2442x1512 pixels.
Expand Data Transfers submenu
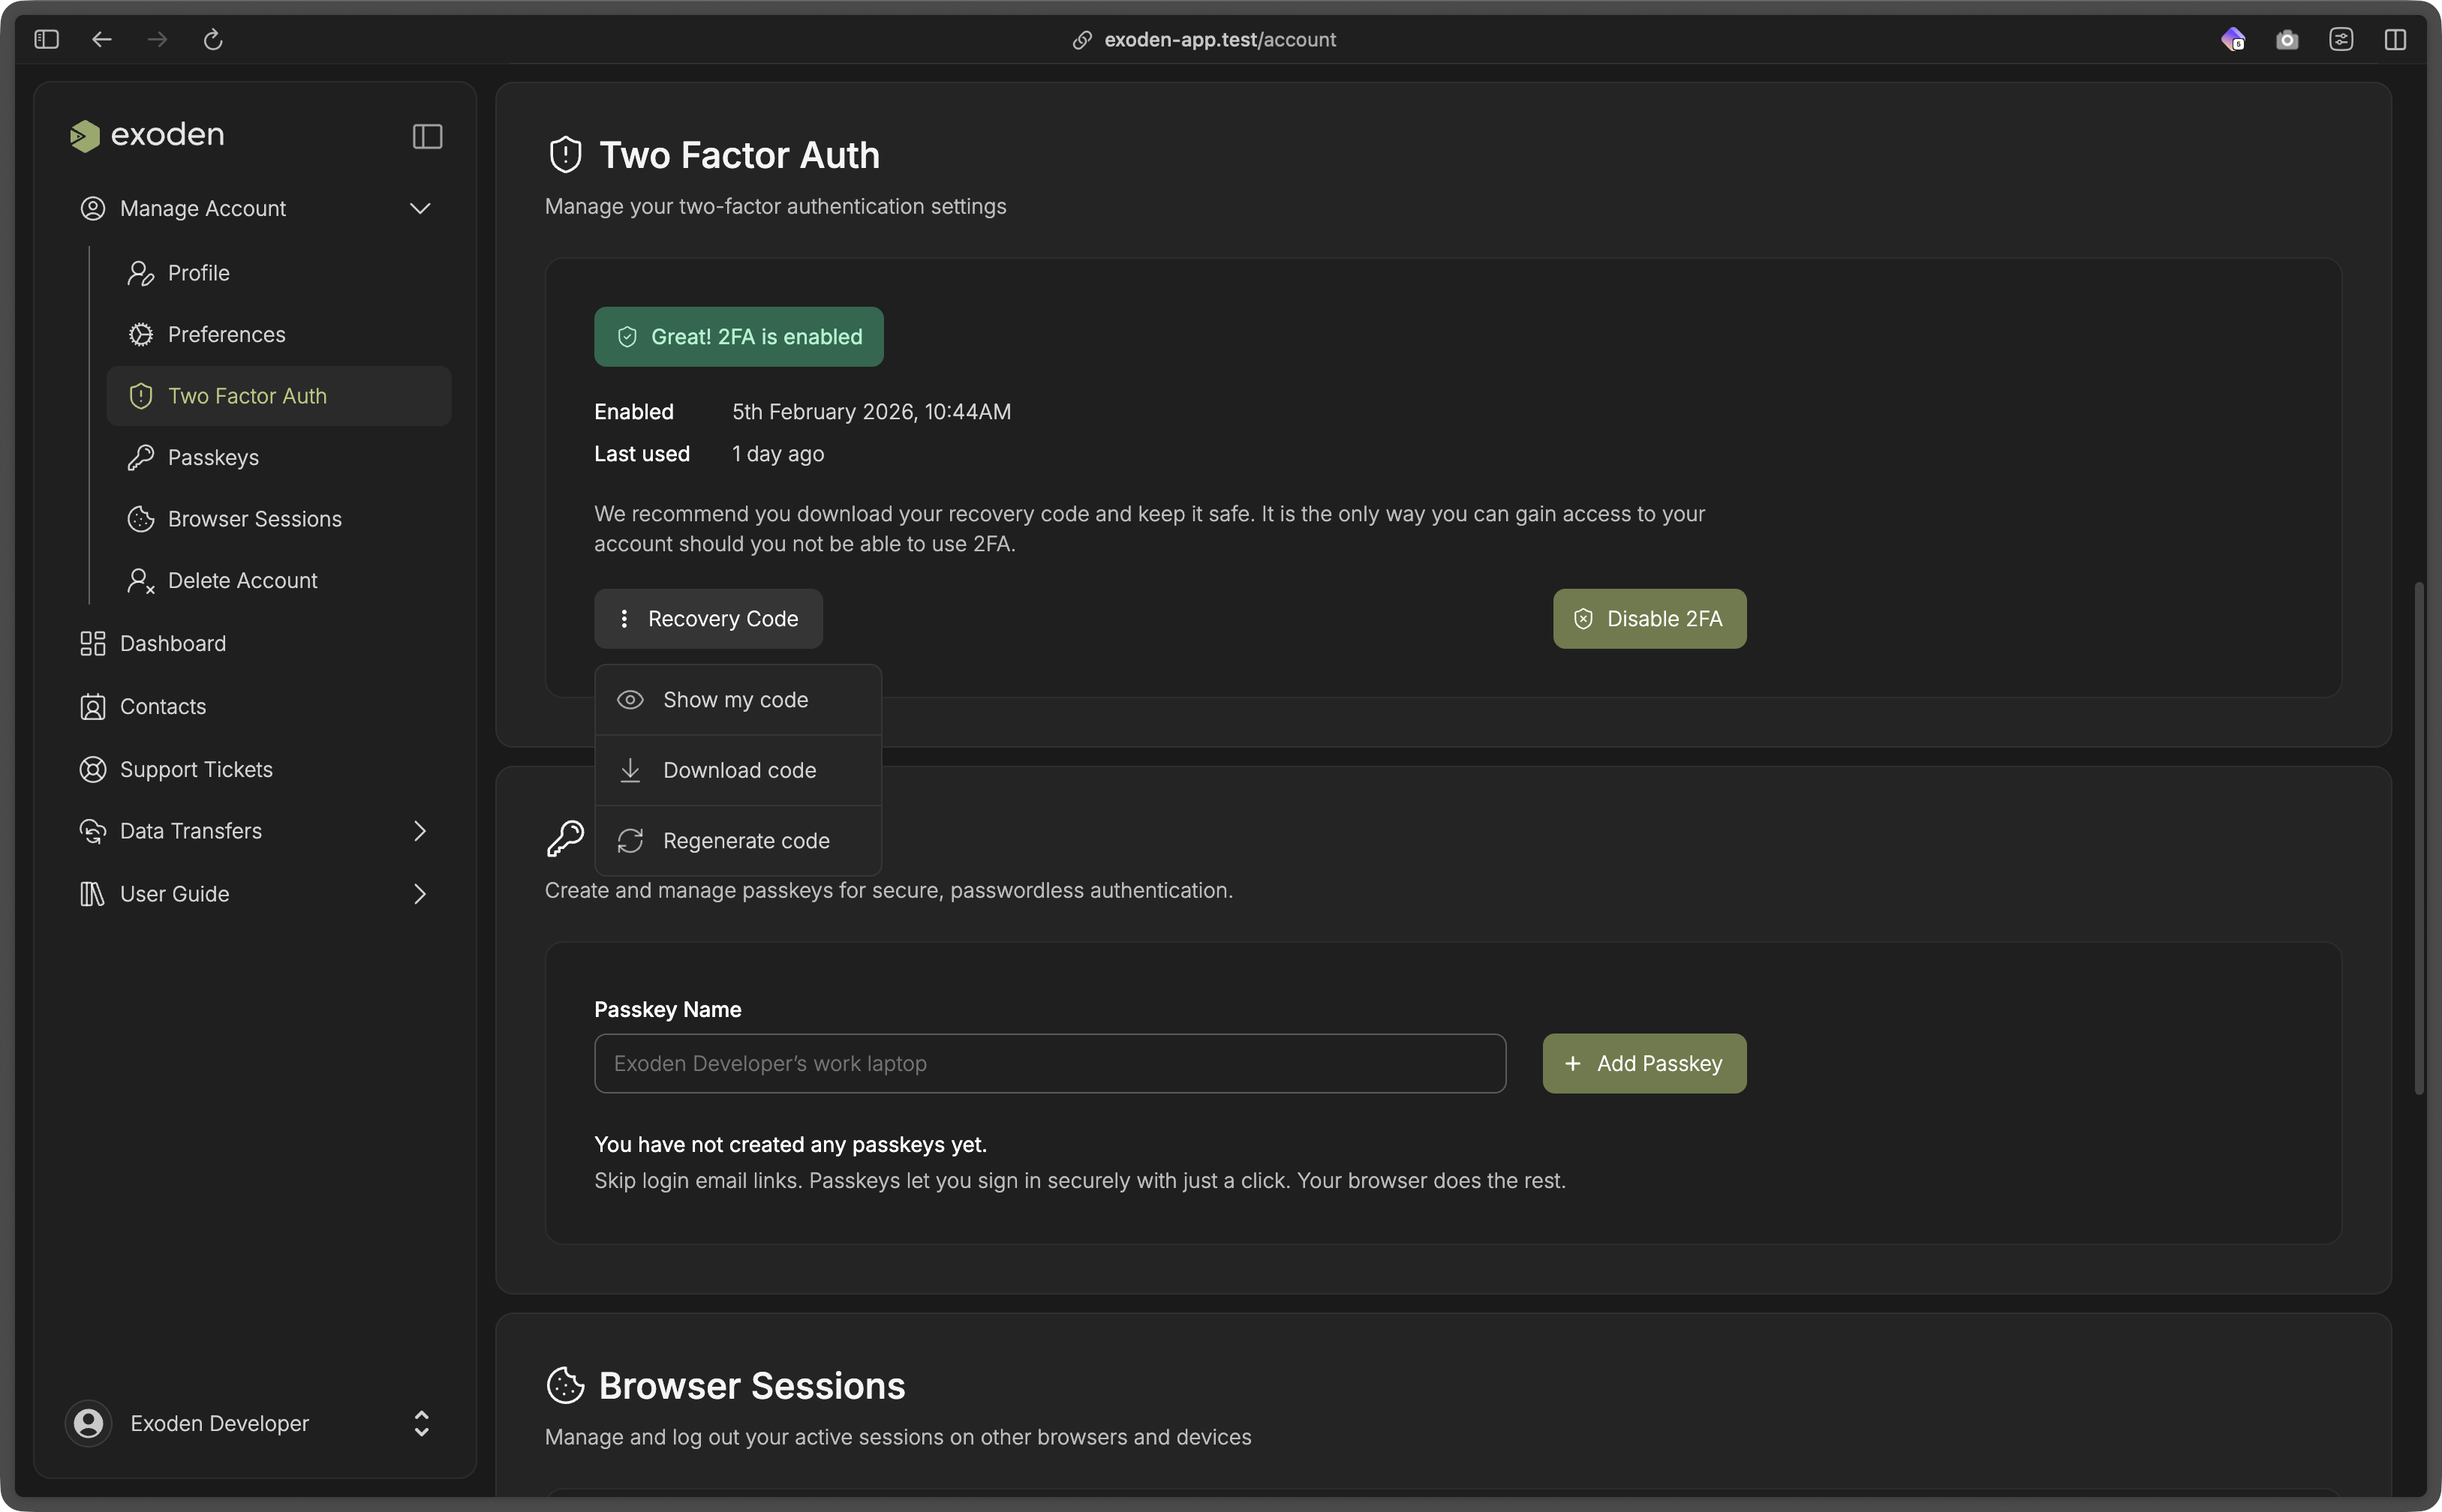coord(420,831)
